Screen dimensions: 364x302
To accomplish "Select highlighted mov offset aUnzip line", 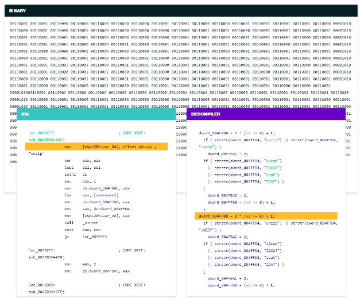I will point(96,147).
